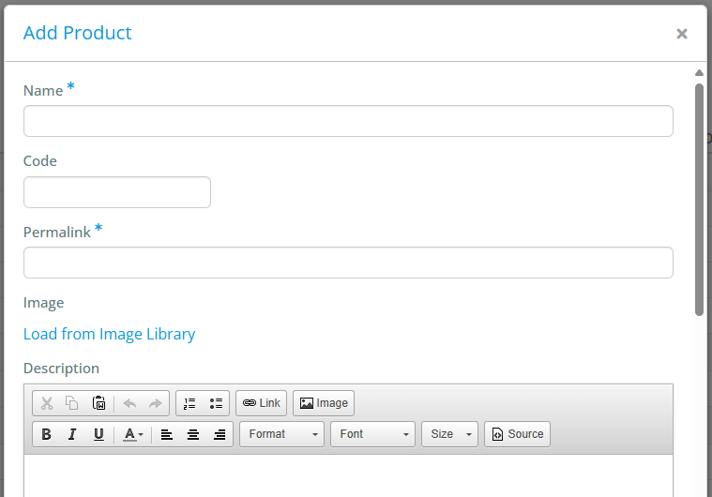The height and width of the screenshot is (497, 712).
Task: Toggle italic text style
Action: coord(72,434)
